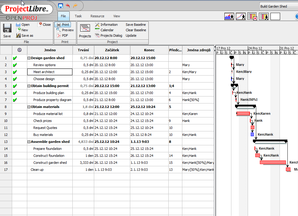
Task: Click predecessor cell 1;4
Action: point(175,86)
